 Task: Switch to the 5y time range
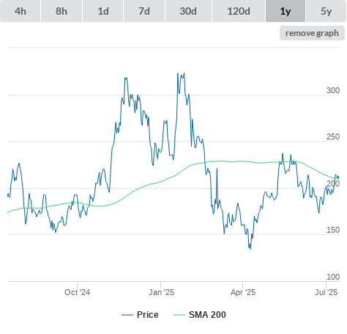(x=327, y=11)
